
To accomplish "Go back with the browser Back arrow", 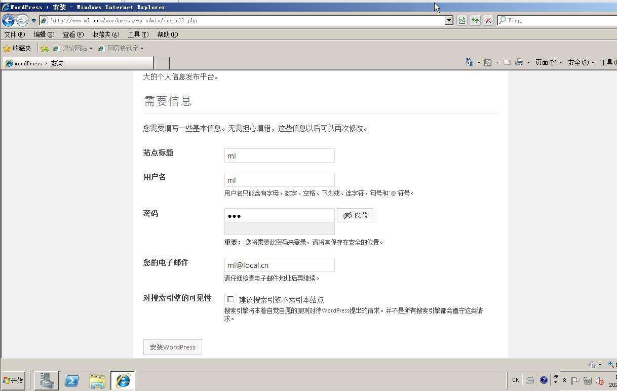I will point(8,20).
